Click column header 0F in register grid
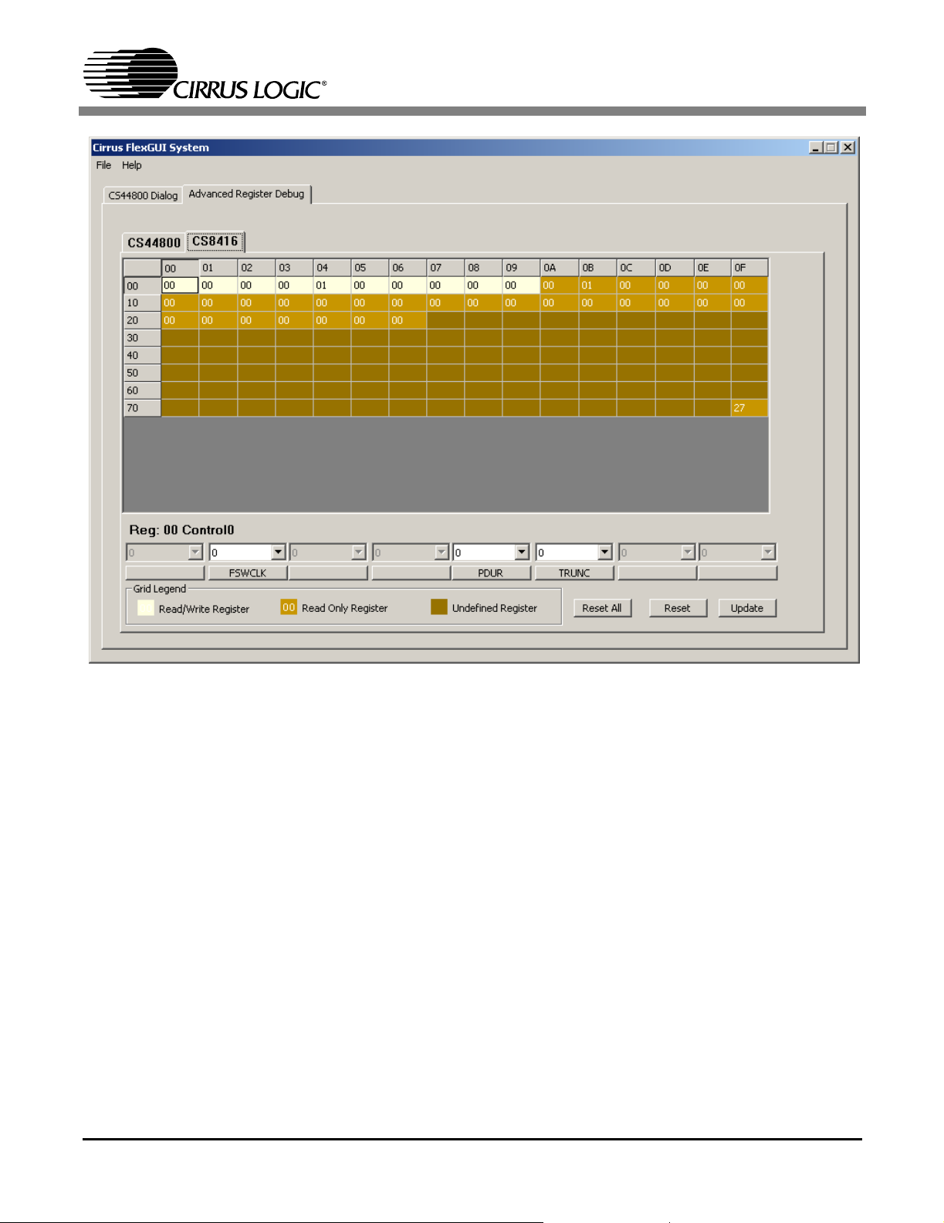The image size is (944, 1223). click(x=749, y=268)
